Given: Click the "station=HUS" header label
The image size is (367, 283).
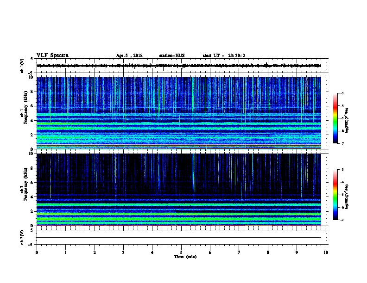Looking at the screenshot, I should tap(172, 55).
